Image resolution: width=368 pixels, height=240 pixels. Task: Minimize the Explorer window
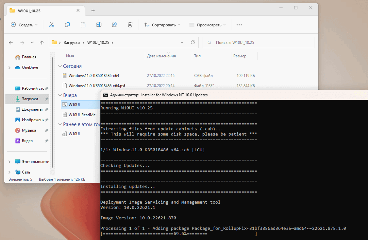point(281,8)
